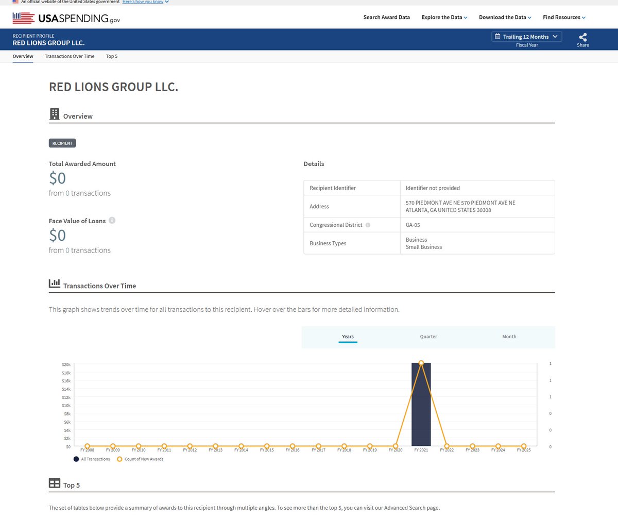This screenshot has height=518, width=618.
Task: Click info icon beside Face Value of Loans
Action: click(112, 221)
